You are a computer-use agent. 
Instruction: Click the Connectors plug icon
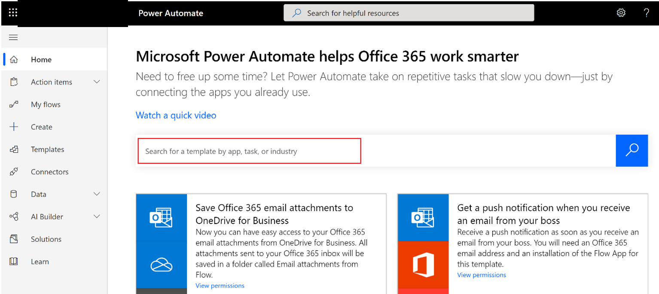[14, 172]
